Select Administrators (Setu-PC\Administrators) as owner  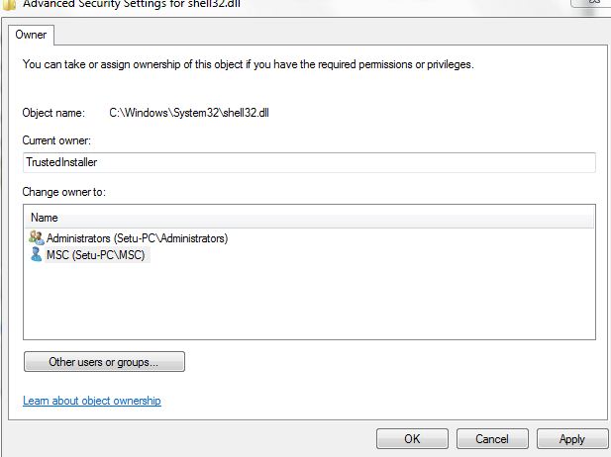click(137, 238)
